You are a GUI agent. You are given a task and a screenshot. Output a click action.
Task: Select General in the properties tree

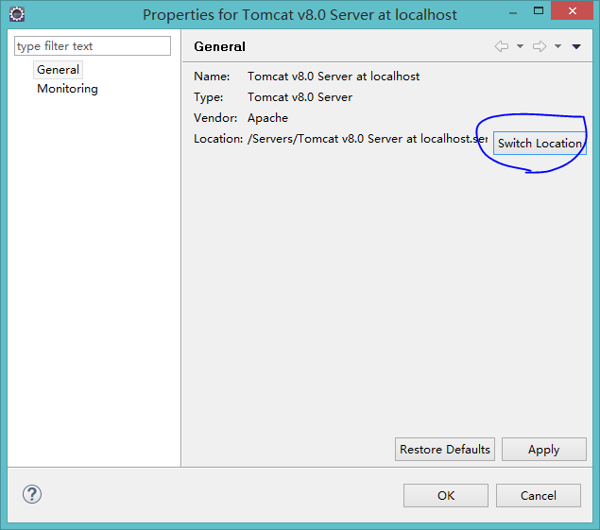[x=58, y=70]
